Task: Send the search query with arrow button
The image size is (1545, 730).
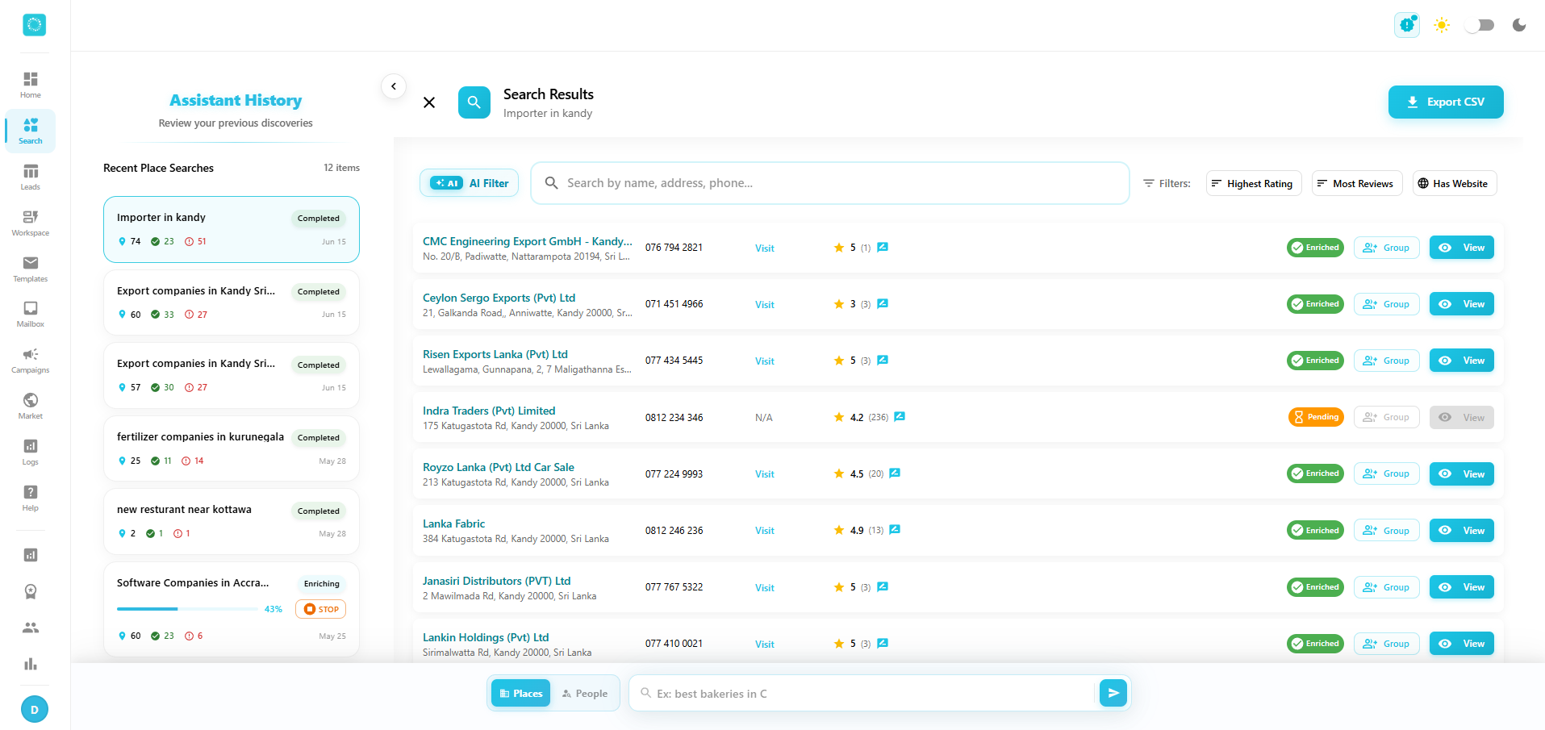Action: 1113,693
